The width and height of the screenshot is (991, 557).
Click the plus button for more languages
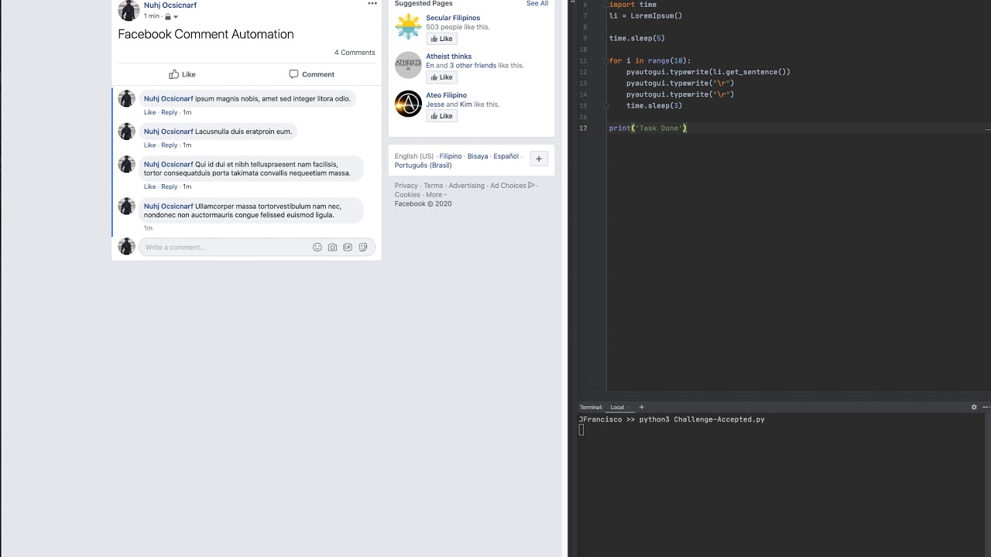[539, 159]
